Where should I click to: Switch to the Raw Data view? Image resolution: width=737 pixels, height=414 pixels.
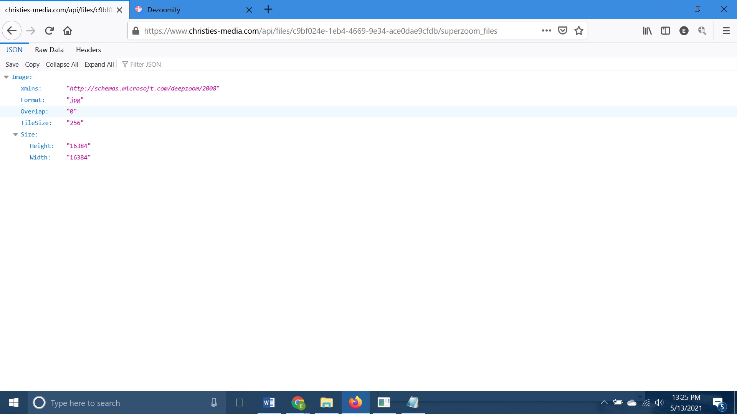click(x=49, y=49)
